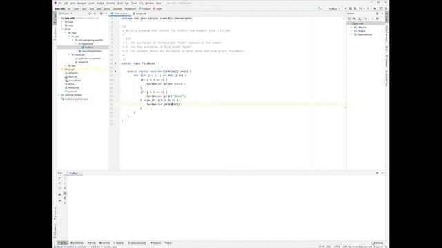Viewport: 442px width, 248px height.
Task: Switch to the sample.txt editor tab
Action: [140, 14]
